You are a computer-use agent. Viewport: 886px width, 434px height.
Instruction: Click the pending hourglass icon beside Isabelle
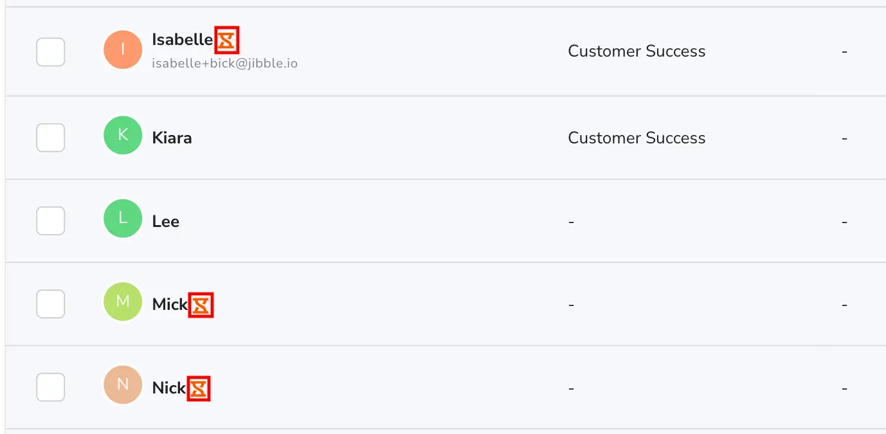coord(226,40)
